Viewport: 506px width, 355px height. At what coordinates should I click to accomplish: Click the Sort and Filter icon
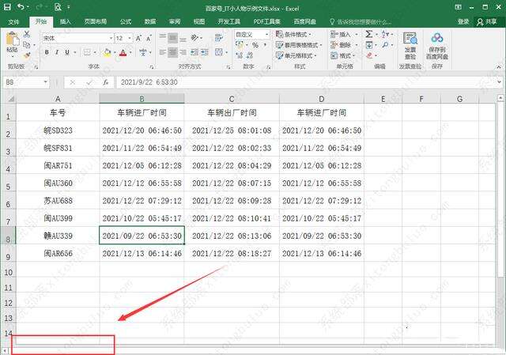tap(385, 34)
